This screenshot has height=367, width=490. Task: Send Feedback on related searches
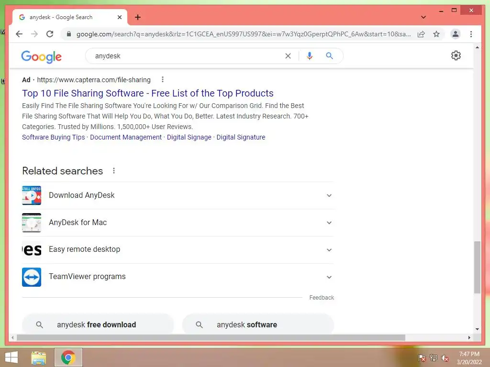tap(322, 298)
